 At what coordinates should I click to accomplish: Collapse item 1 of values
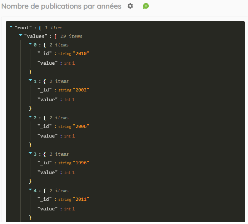click(x=30, y=80)
